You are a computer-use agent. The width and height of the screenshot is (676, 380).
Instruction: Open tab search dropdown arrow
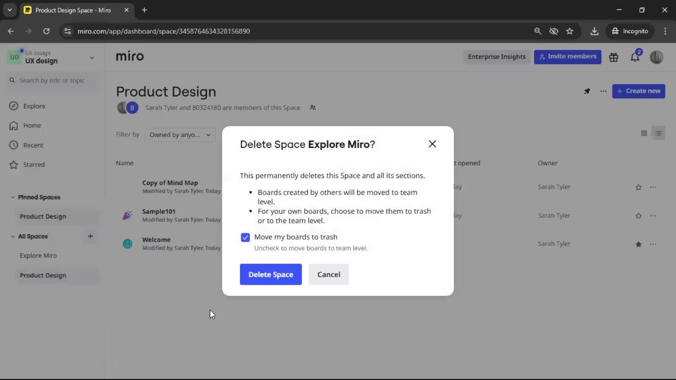tap(10, 10)
